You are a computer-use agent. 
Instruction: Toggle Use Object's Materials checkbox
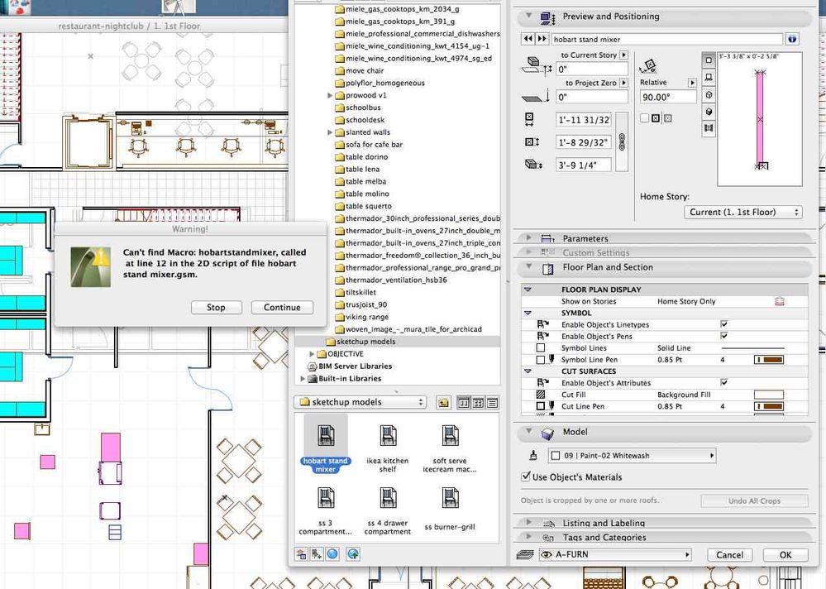[x=526, y=477]
